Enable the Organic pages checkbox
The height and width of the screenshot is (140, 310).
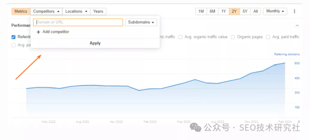tap(233, 37)
